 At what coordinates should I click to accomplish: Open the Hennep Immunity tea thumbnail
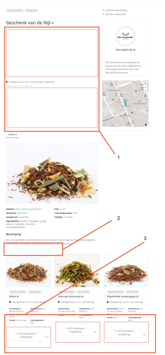pyautogui.click(x=77, y=270)
